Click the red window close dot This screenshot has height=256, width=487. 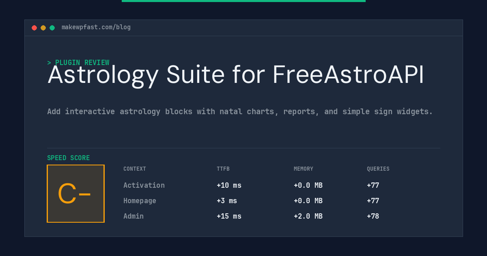[34, 28]
